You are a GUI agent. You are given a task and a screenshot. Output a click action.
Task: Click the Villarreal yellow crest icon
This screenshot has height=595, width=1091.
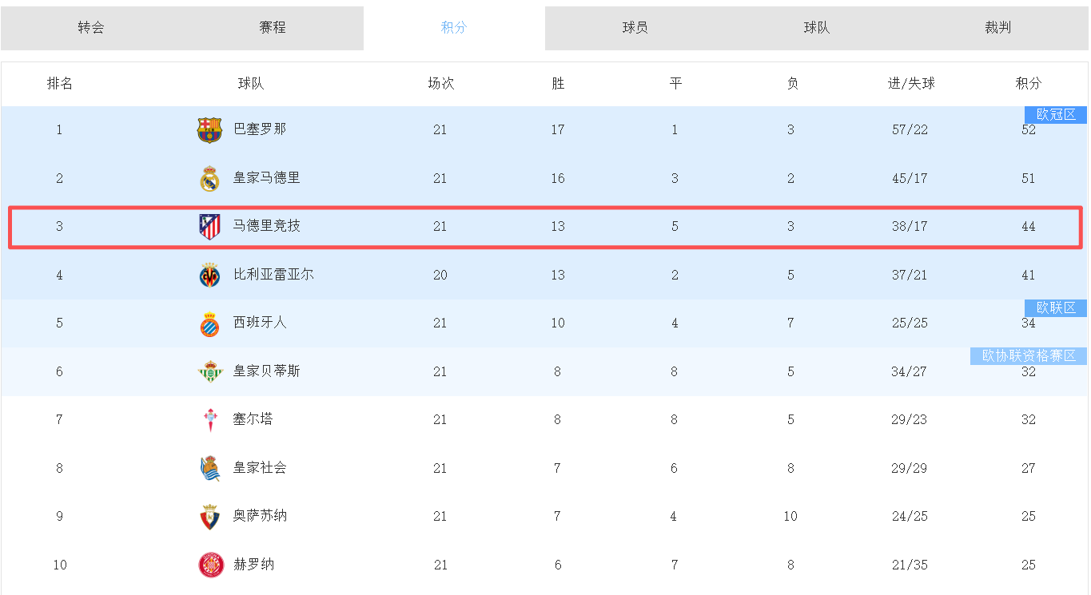(x=209, y=276)
